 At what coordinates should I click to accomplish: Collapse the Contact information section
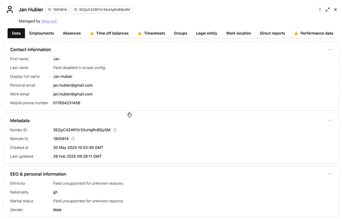click(329, 50)
